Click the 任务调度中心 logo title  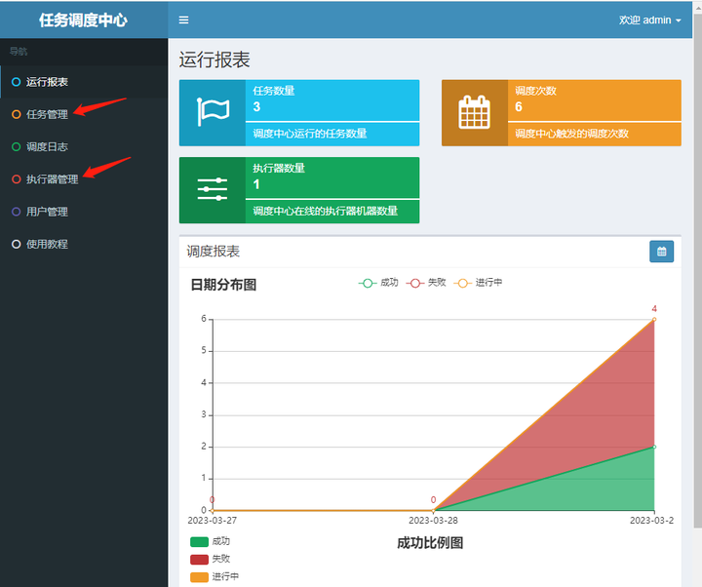[83, 20]
